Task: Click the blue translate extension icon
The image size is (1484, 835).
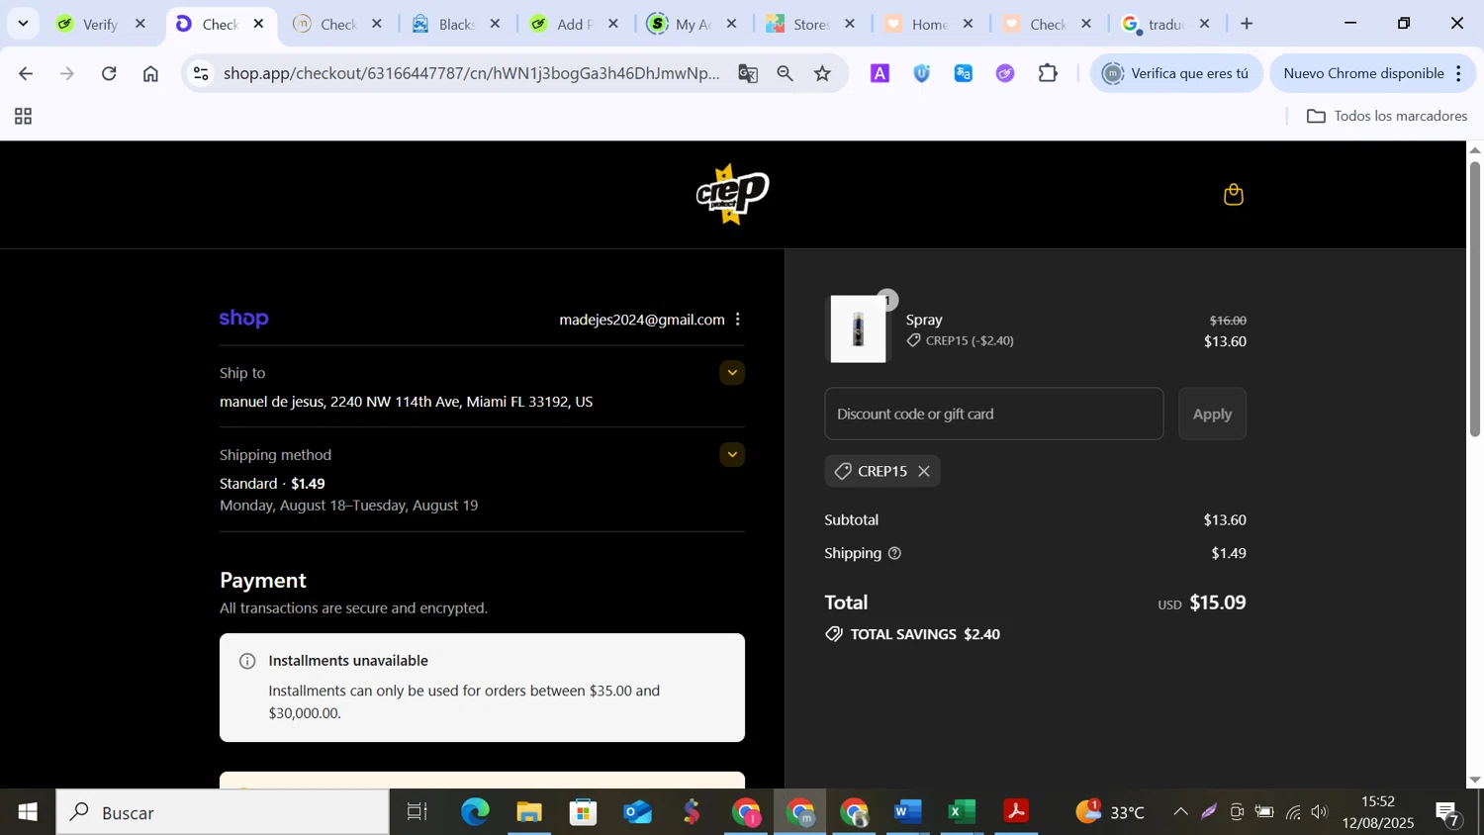Action: [964, 73]
